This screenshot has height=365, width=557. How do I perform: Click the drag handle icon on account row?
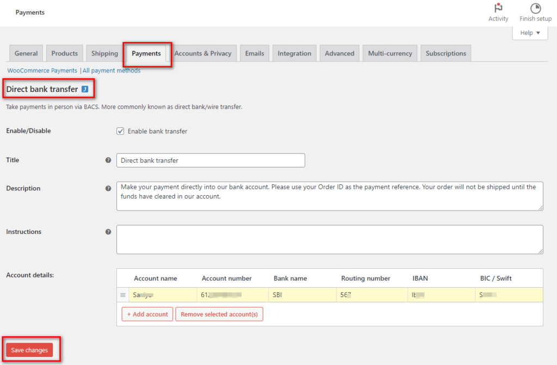pyautogui.click(x=123, y=295)
